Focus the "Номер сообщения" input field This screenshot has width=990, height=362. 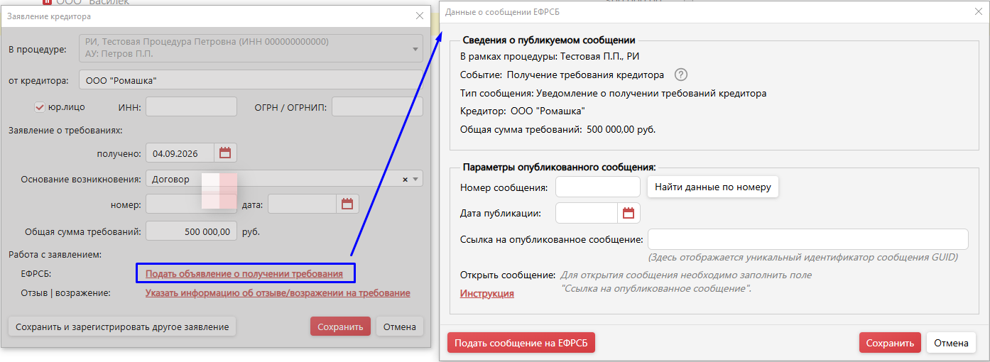[598, 187]
